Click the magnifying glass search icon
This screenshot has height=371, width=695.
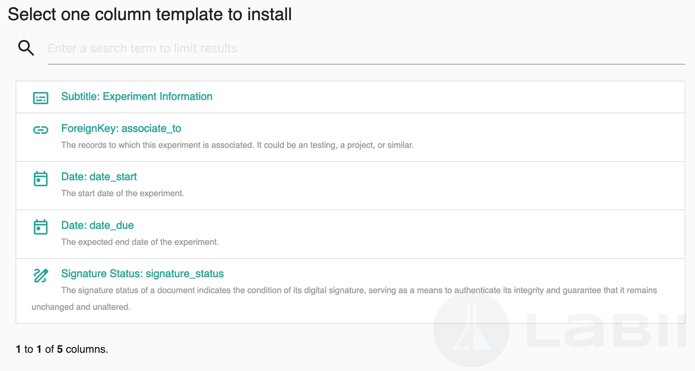(x=26, y=48)
